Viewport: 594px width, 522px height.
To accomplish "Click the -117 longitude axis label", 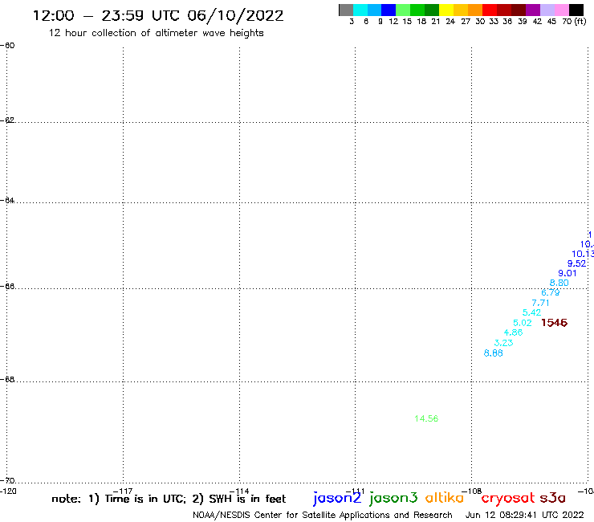I will coord(123,491).
